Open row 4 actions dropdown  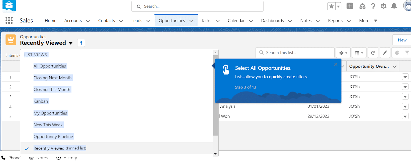(405, 106)
